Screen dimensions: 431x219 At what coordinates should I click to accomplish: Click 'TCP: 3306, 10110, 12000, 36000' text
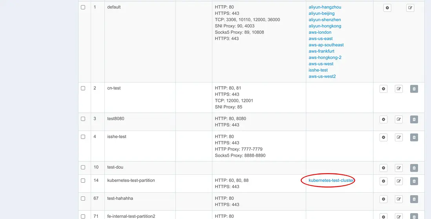pyautogui.click(x=247, y=20)
